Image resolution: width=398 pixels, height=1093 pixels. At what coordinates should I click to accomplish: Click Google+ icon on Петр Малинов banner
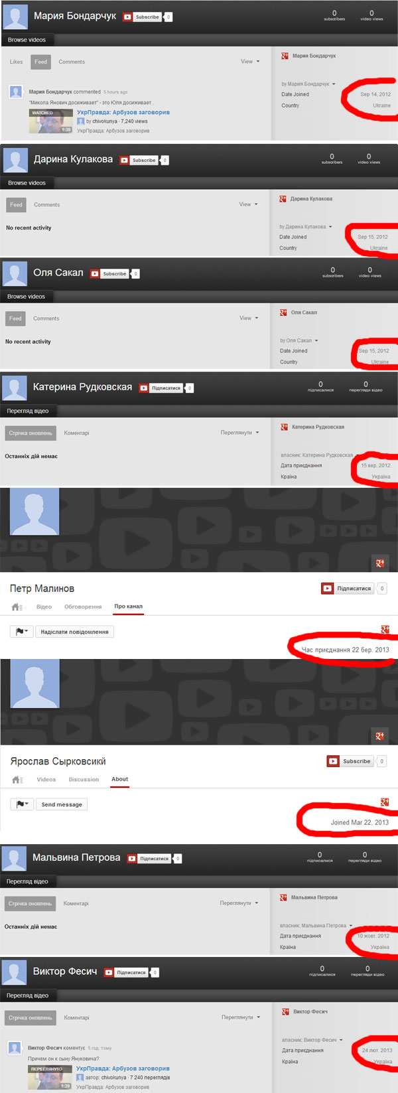380,563
